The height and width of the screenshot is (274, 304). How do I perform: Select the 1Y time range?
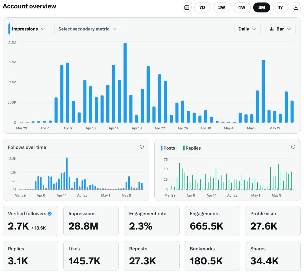tap(280, 7)
